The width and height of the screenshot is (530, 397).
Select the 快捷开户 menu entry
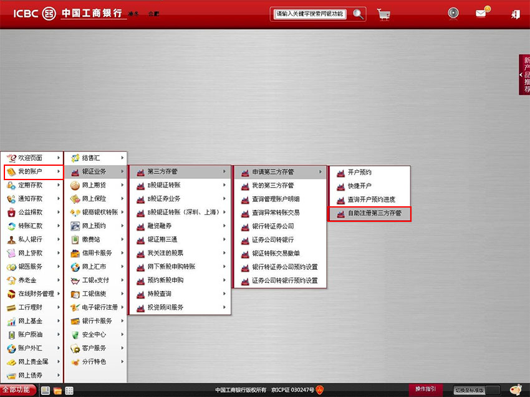point(370,186)
